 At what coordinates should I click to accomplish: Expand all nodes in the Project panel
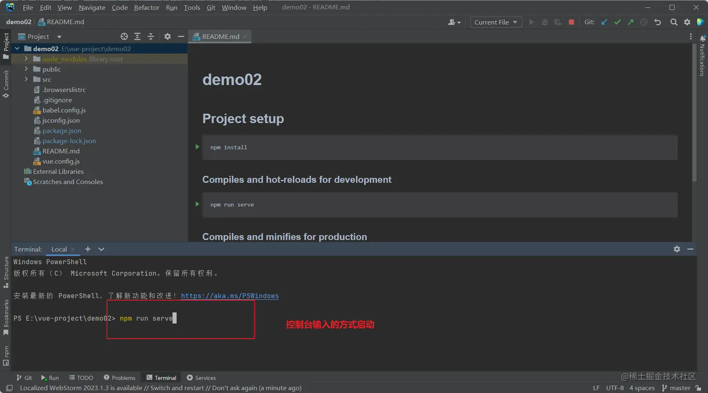point(137,37)
